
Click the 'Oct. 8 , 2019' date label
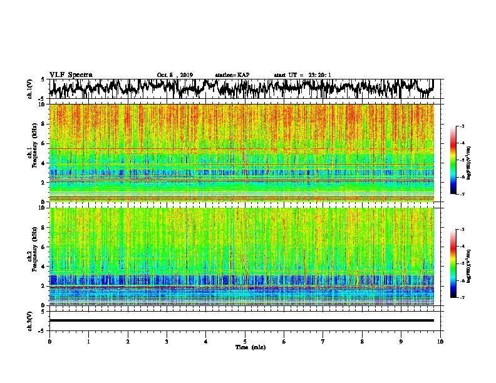[175, 75]
